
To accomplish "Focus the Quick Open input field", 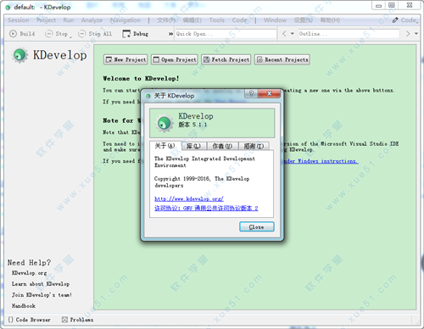I will click(226, 34).
